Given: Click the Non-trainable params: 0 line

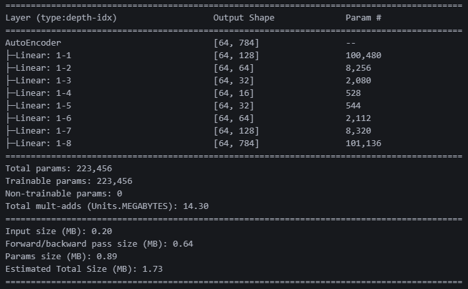Looking at the screenshot, I should (63, 194).
